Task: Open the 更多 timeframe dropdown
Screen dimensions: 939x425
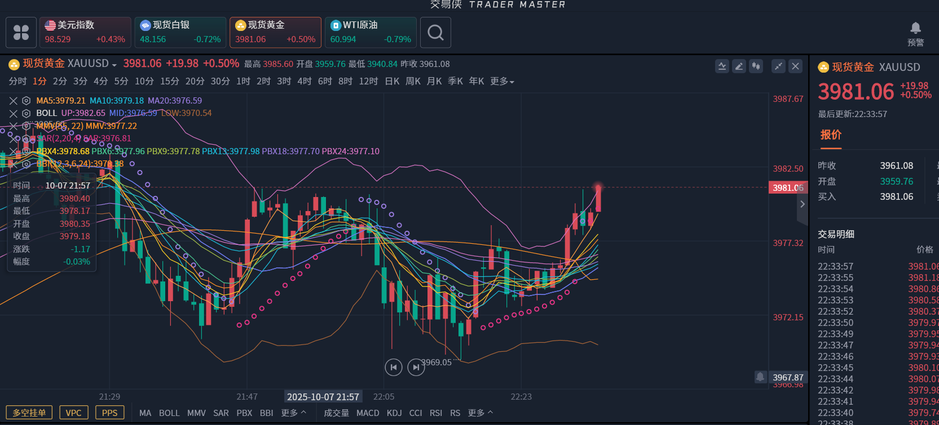Action: (502, 82)
